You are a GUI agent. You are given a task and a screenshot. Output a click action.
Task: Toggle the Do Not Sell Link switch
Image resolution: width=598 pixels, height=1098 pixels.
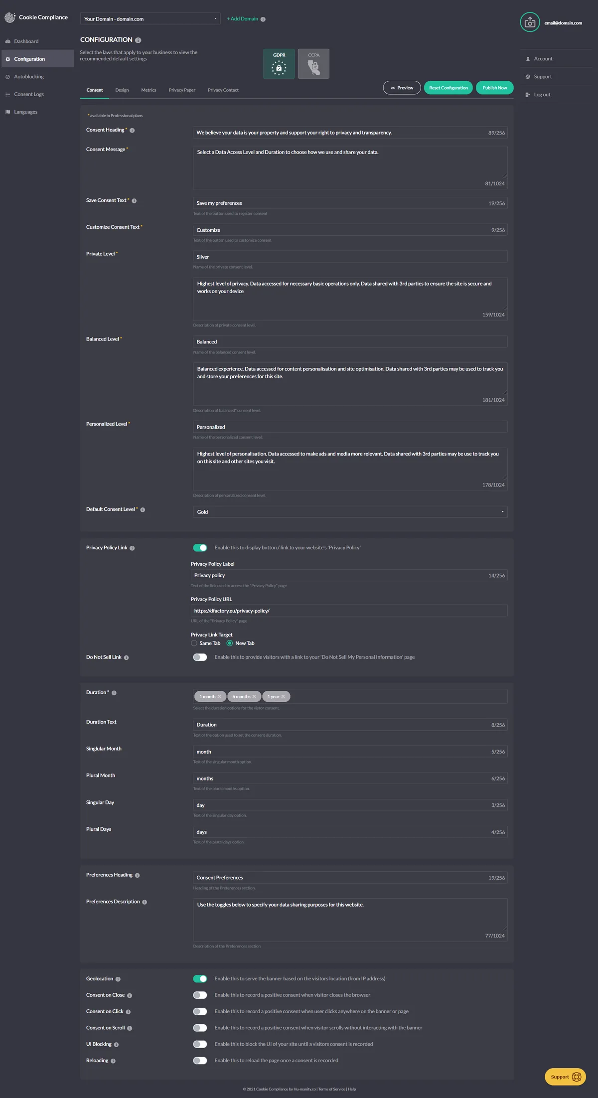[200, 657]
